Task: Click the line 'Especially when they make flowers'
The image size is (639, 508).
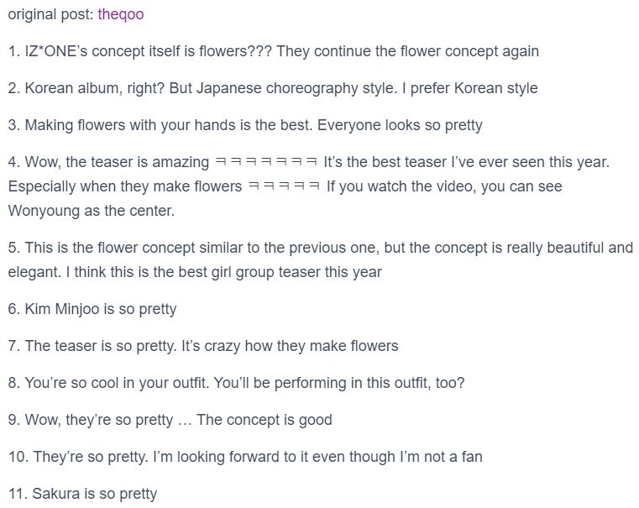Action: [x=125, y=186]
